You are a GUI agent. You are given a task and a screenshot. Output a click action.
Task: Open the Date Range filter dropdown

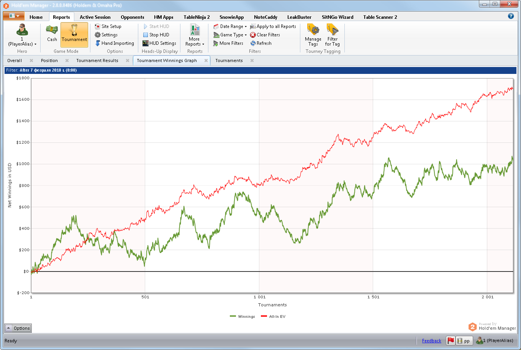tap(230, 26)
